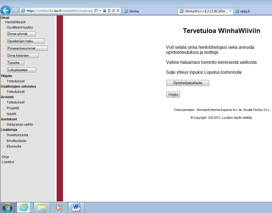The width and height of the screenshot is (272, 213).
Task: Click the browser forward arrow
Action: point(15,11)
